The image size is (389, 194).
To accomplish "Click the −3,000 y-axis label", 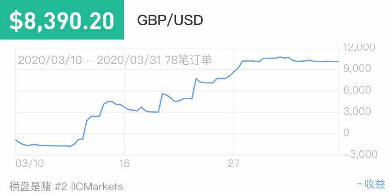I will (x=360, y=154).
